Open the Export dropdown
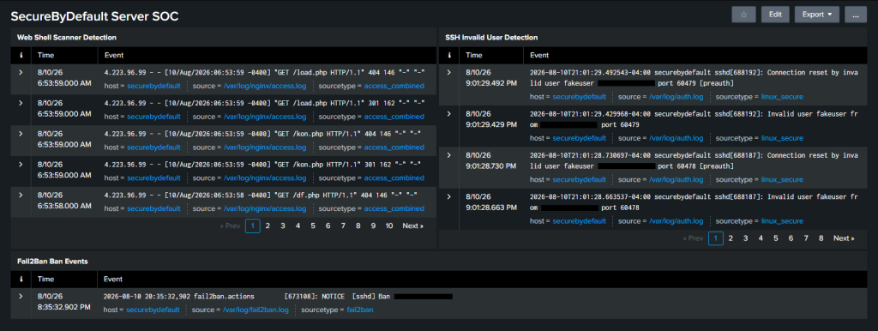The image size is (878, 331). (x=817, y=15)
